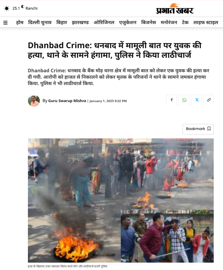This screenshot has width=223, height=270.
Task: Open the होम menu item
Action: tap(20, 22)
